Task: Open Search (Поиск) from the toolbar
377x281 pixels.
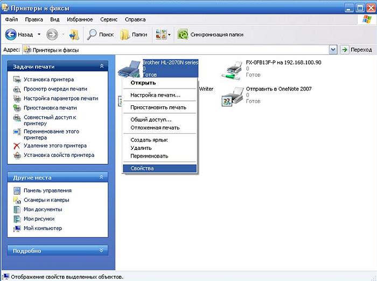Action: pyautogui.click(x=101, y=34)
